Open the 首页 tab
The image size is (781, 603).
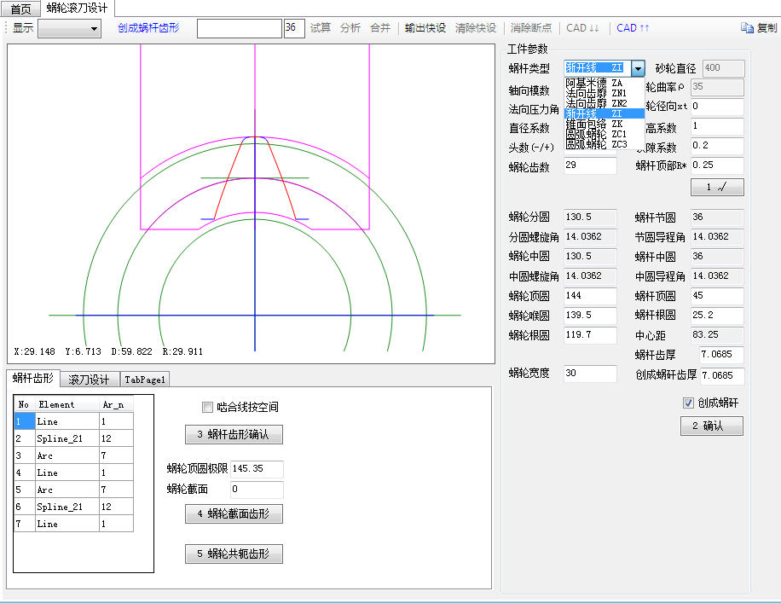pyautogui.click(x=20, y=9)
